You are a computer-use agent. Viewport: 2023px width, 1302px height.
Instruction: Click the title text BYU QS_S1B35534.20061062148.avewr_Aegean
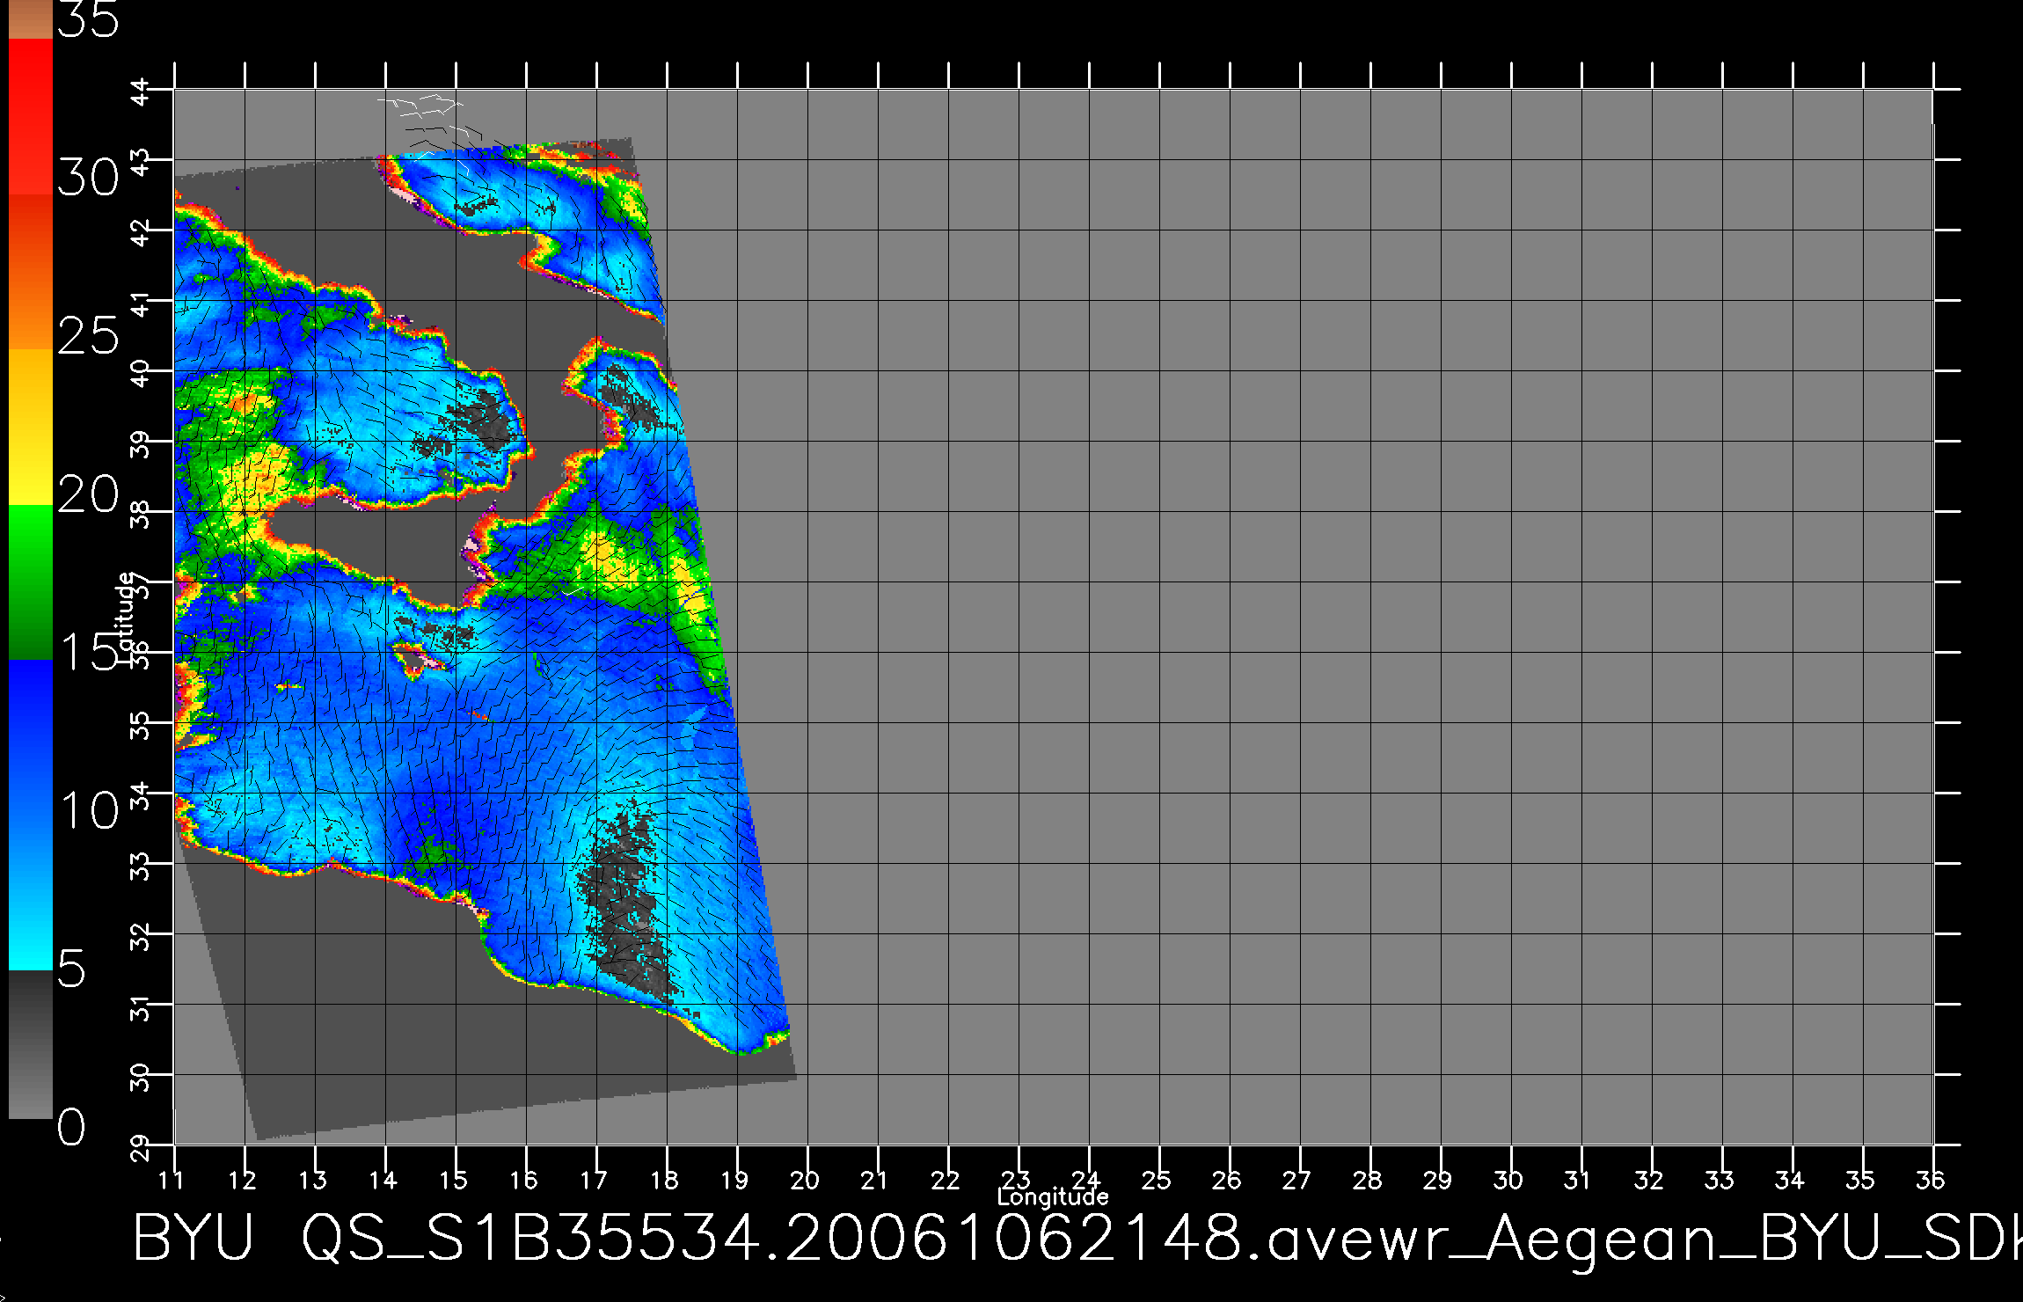[x=924, y=1240]
